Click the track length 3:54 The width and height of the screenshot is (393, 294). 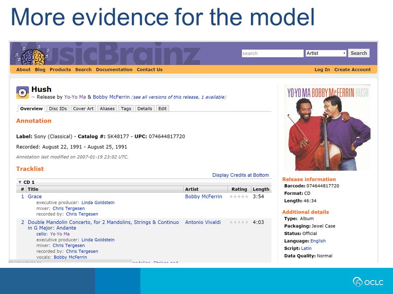coord(258,196)
